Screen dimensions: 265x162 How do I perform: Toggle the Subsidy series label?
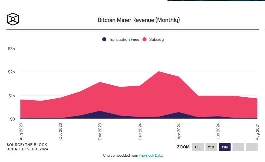pyautogui.click(x=156, y=39)
